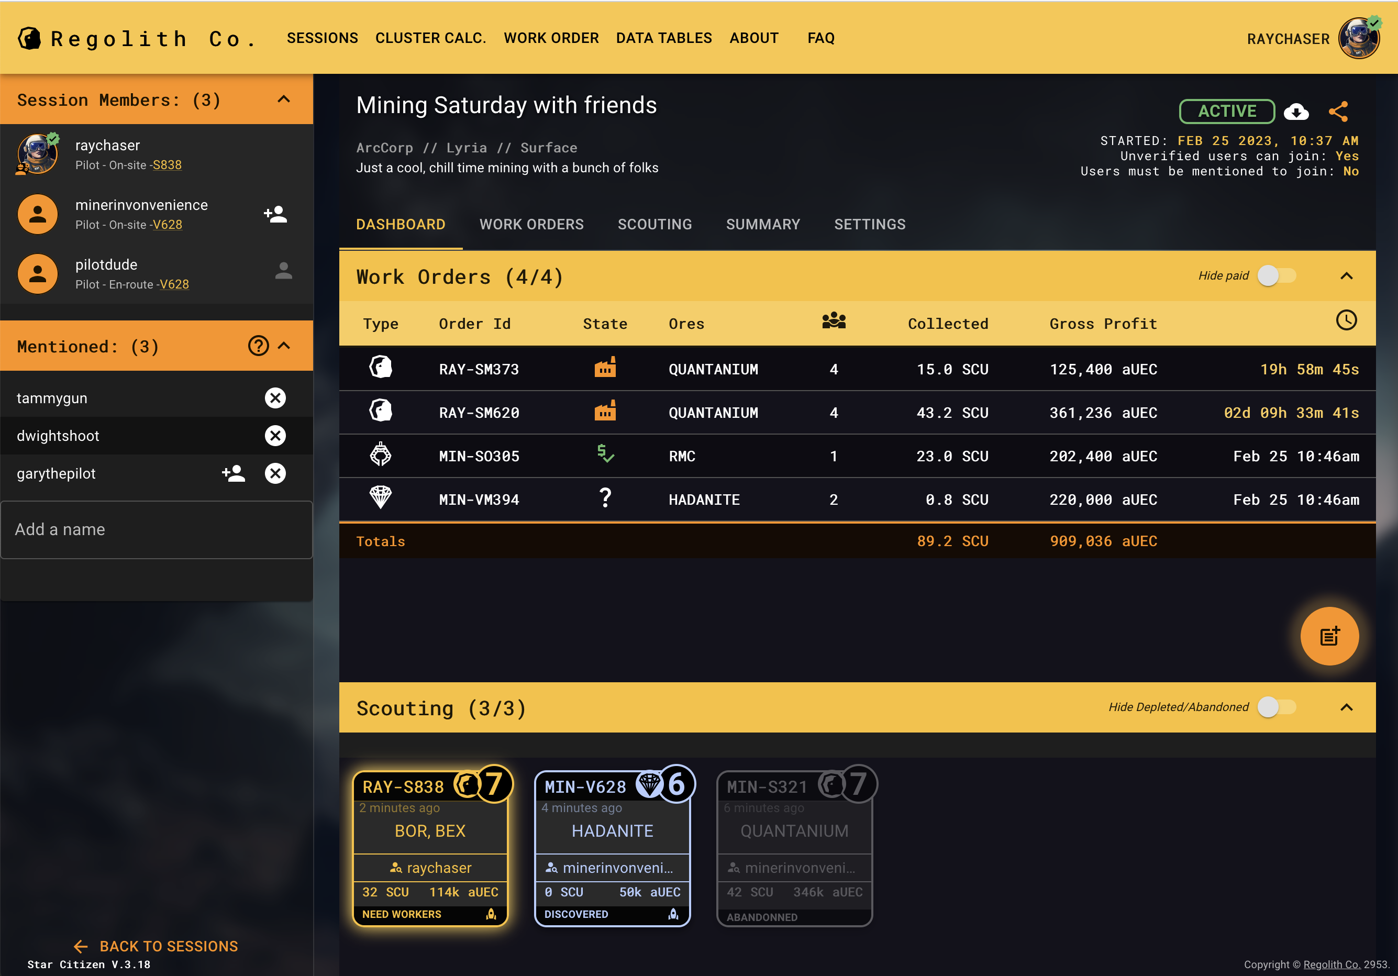Remove tammygun from the Mentioned list
This screenshot has width=1398, height=976.
pyautogui.click(x=275, y=397)
